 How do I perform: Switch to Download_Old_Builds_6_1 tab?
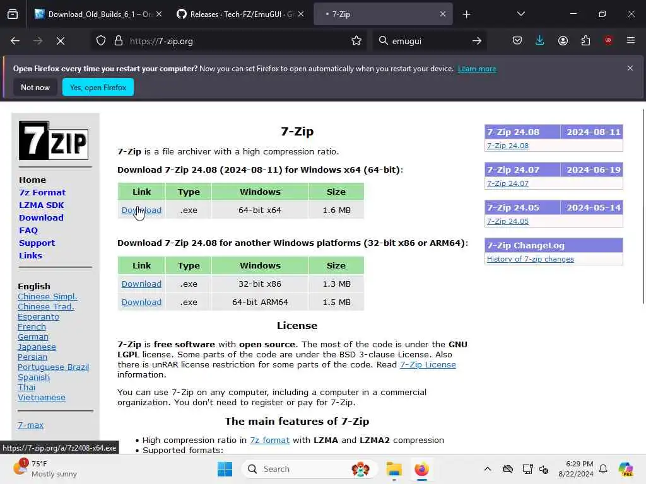(x=98, y=14)
